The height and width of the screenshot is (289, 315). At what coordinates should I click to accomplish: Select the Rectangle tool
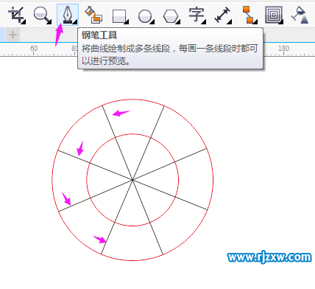tap(120, 16)
